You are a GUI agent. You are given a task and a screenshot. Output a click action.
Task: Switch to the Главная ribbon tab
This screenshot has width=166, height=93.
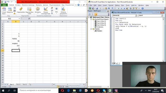11,5
